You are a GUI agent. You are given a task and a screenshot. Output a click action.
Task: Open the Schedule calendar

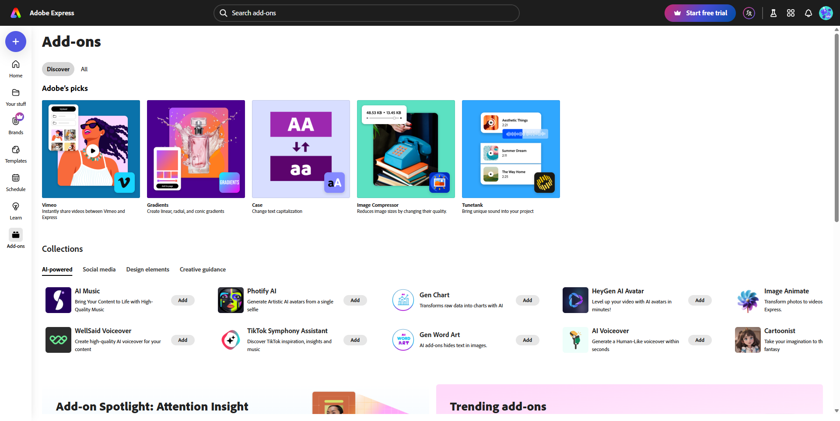16,182
